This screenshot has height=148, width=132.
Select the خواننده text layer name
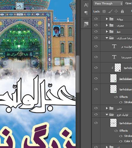127,47
